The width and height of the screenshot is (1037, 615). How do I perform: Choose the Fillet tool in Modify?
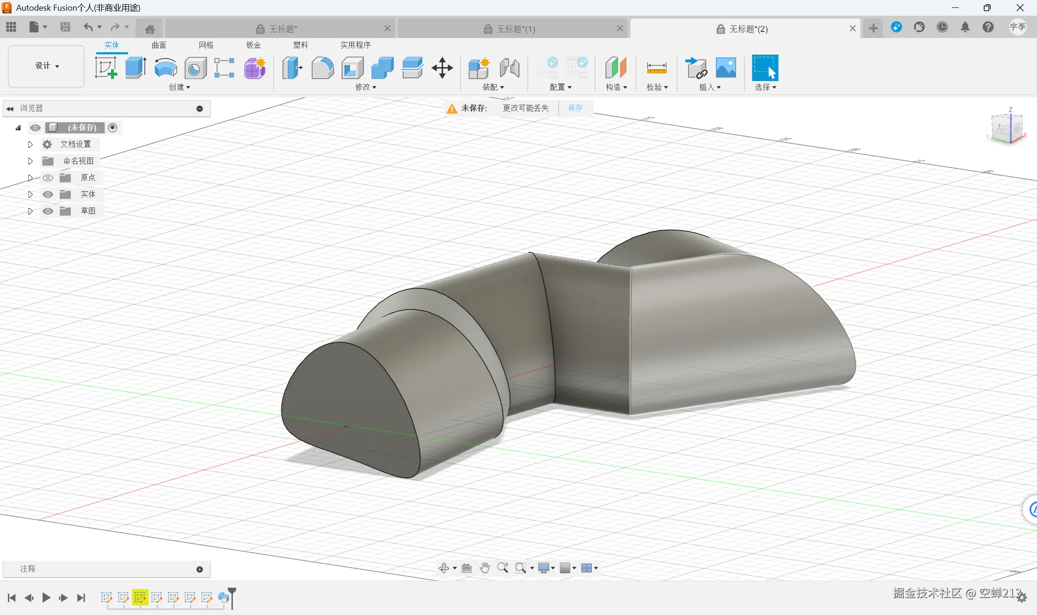(323, 68)
